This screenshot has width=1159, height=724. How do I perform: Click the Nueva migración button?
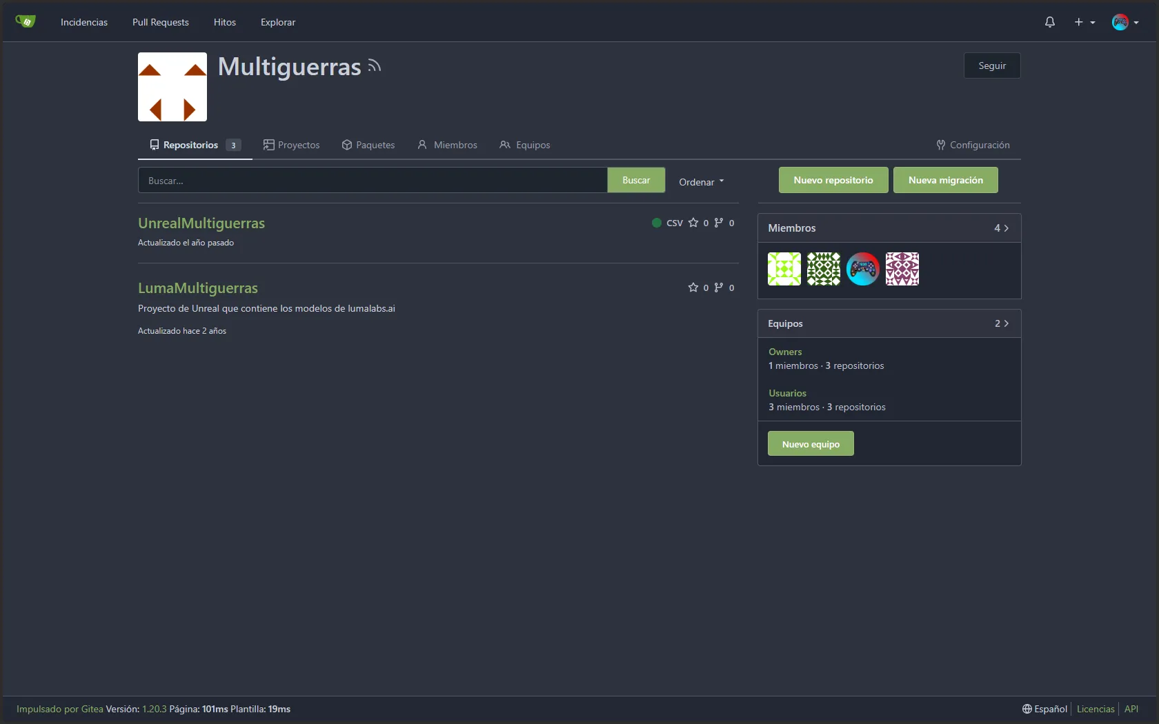pos(946,180)
